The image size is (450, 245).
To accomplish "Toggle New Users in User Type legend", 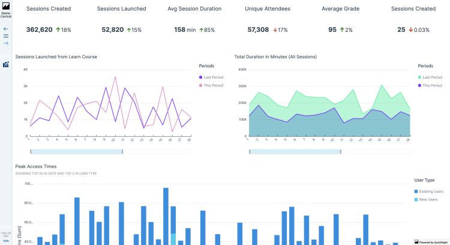I will coord(427,199).
